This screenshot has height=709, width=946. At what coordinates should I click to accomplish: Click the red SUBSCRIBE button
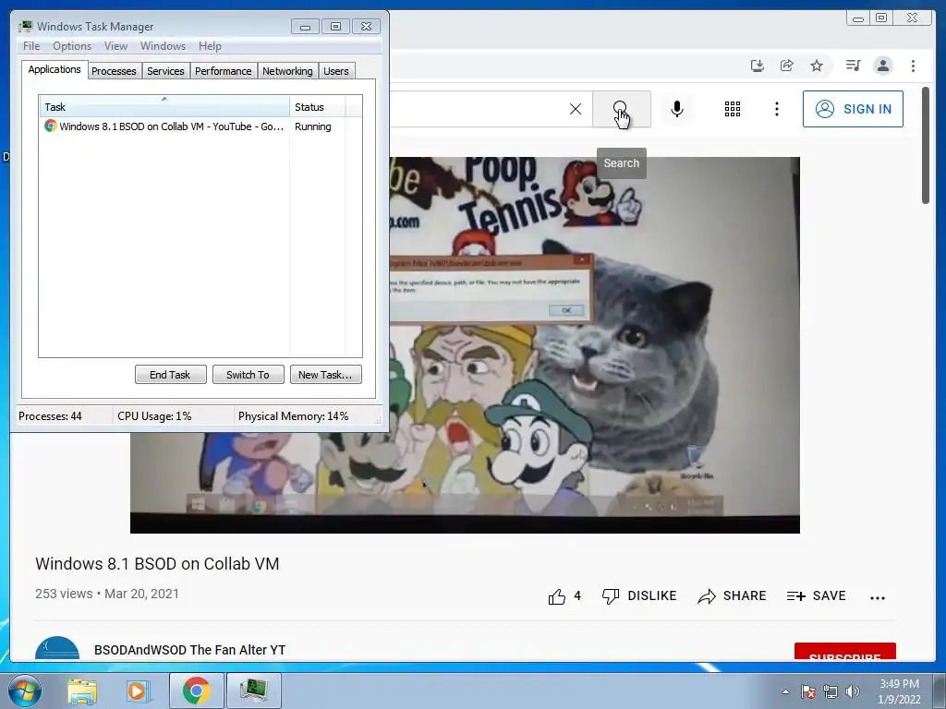point(844,652)
